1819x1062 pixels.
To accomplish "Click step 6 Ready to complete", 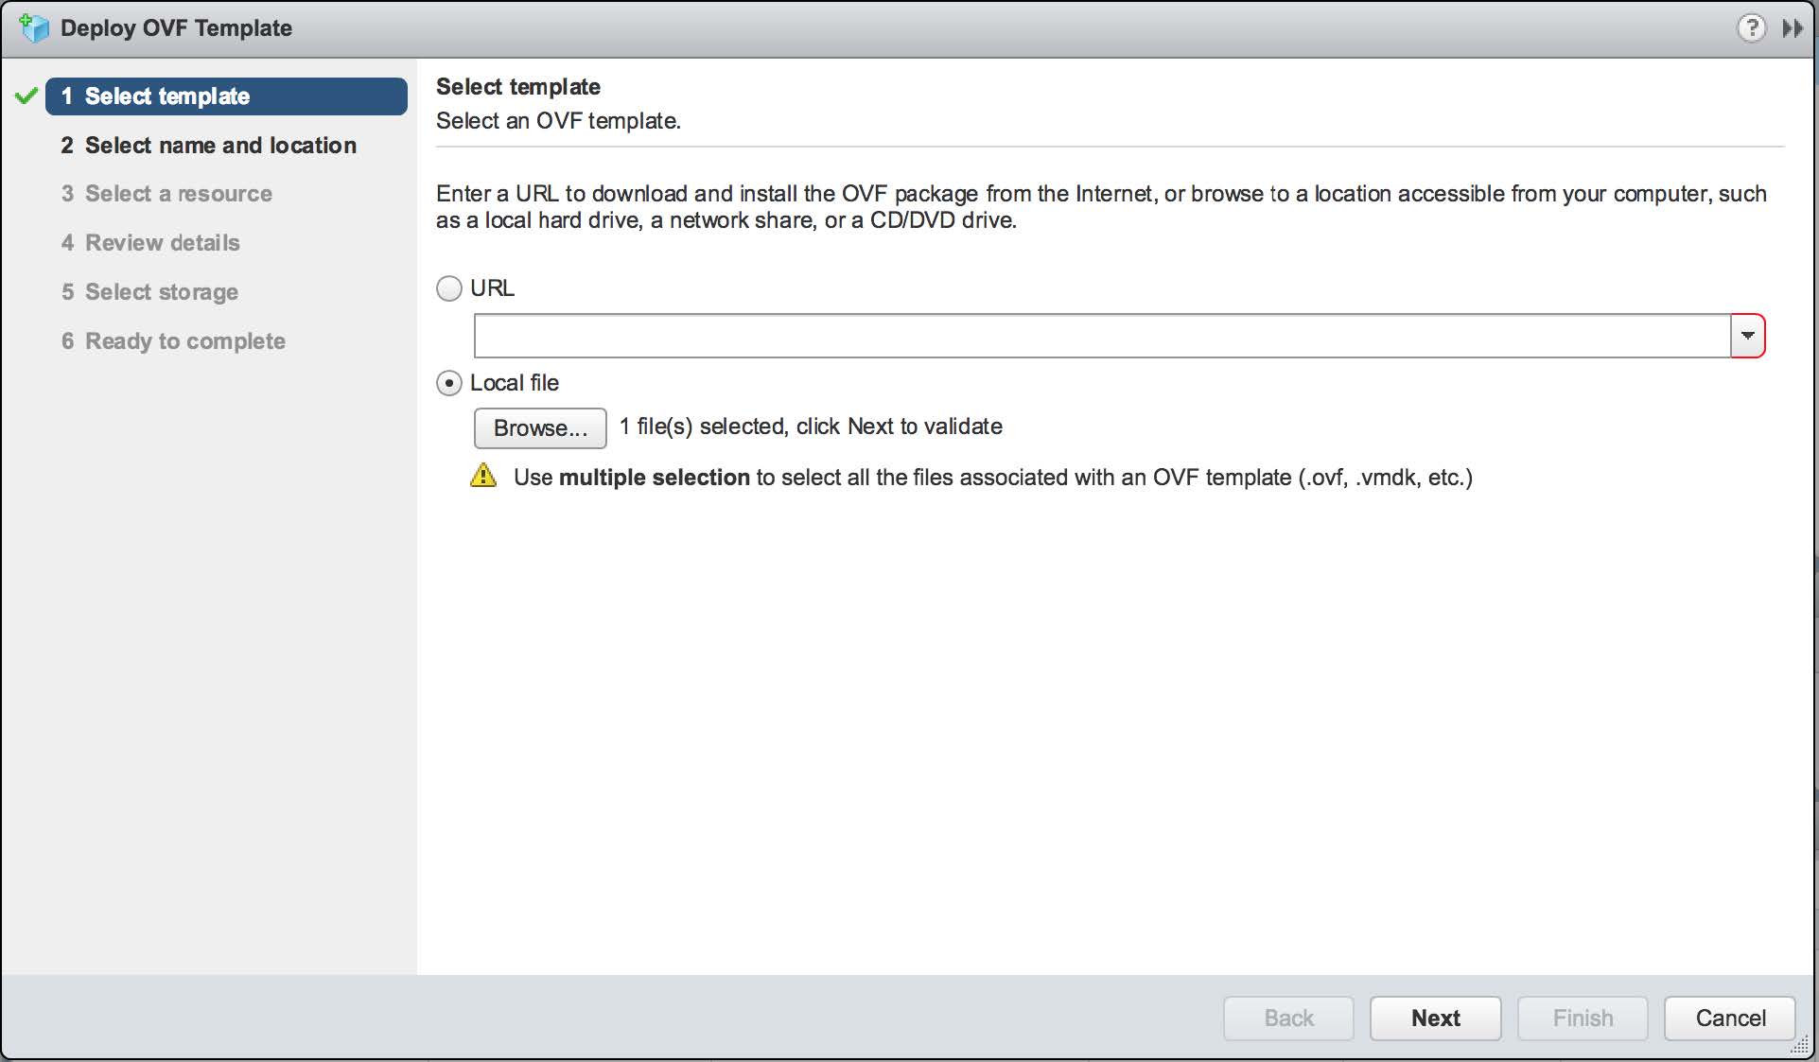I will tap(174, 341).
